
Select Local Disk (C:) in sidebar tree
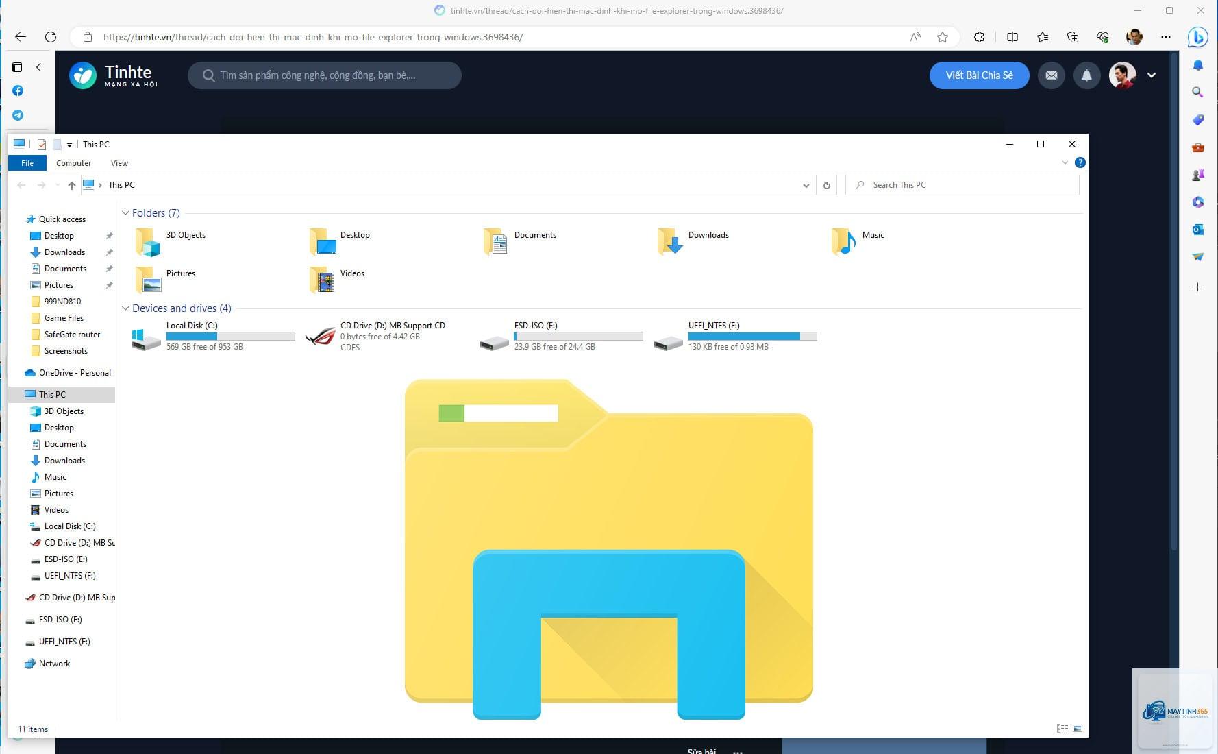click(x=63, y=526)
